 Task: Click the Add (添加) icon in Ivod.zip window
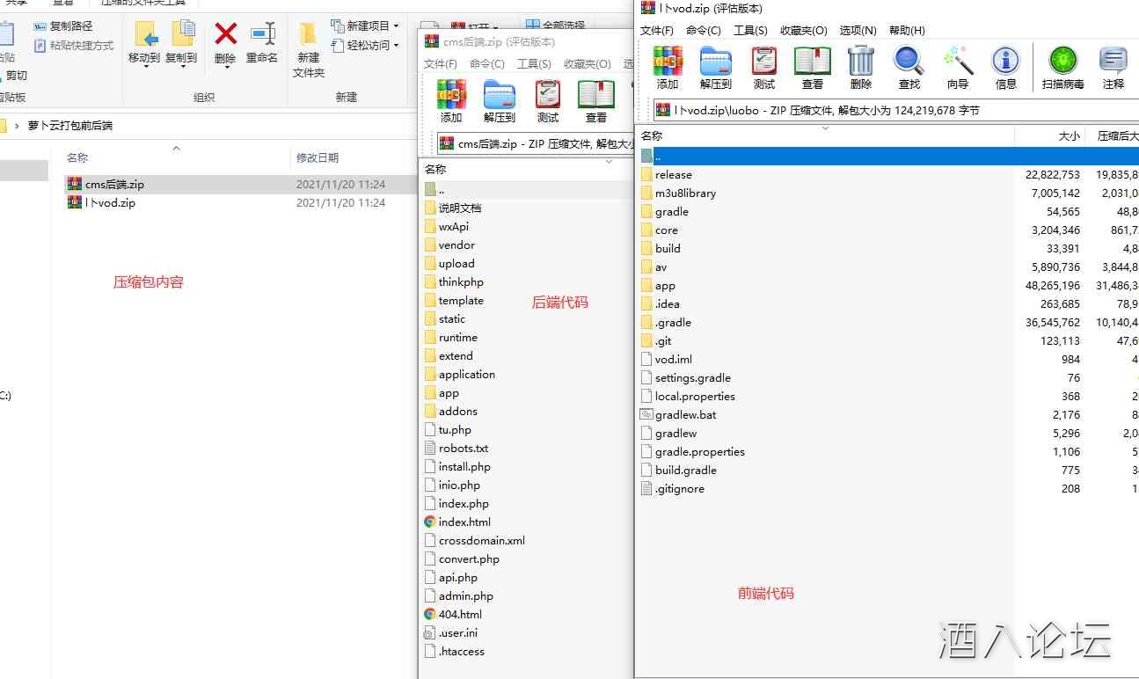[668, 68]
